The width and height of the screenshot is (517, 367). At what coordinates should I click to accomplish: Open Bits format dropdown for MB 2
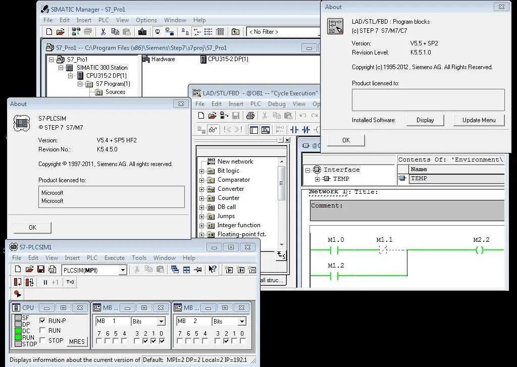point(242,321)
